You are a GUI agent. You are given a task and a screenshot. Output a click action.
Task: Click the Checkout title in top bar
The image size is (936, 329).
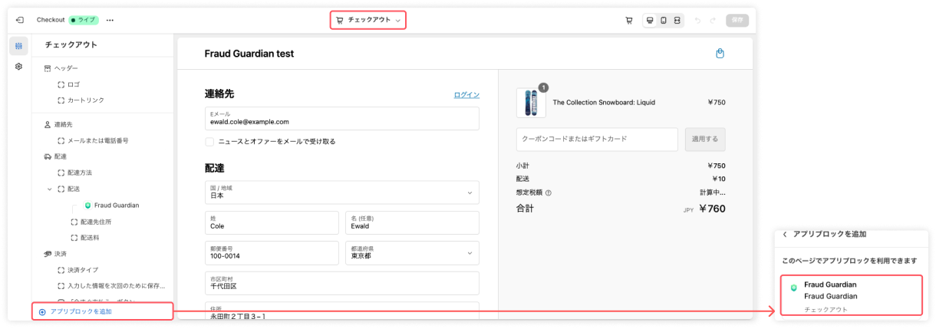coord(51,20)
